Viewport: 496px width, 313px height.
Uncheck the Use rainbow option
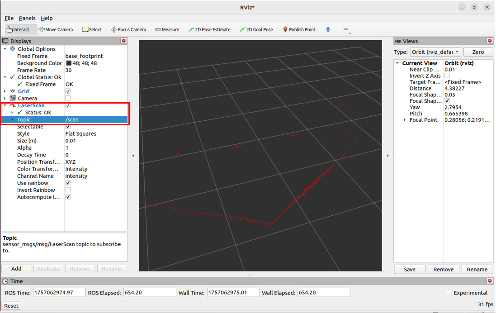click(68, 183)
